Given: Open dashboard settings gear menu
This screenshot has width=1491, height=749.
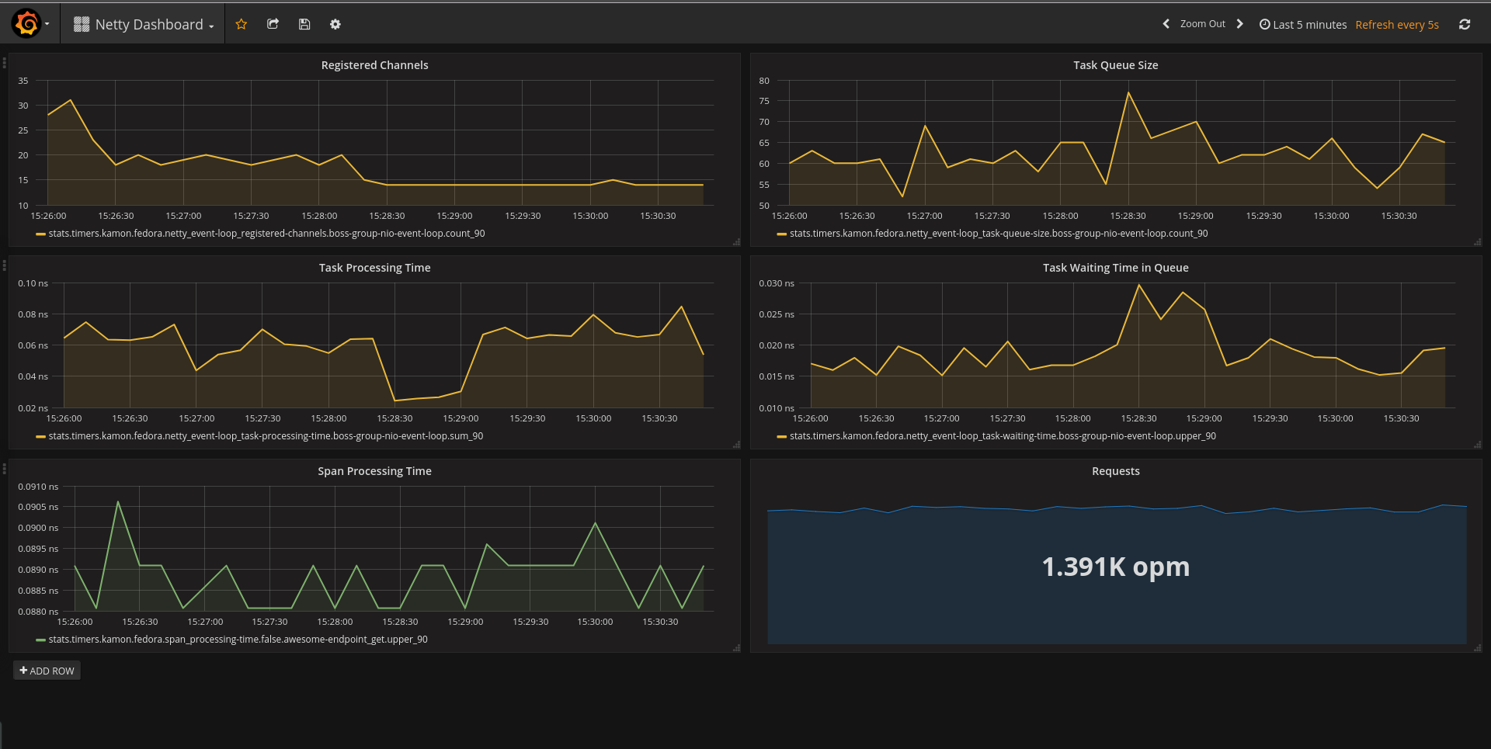Looking at the screenshot, I should [x=335, y=24].
